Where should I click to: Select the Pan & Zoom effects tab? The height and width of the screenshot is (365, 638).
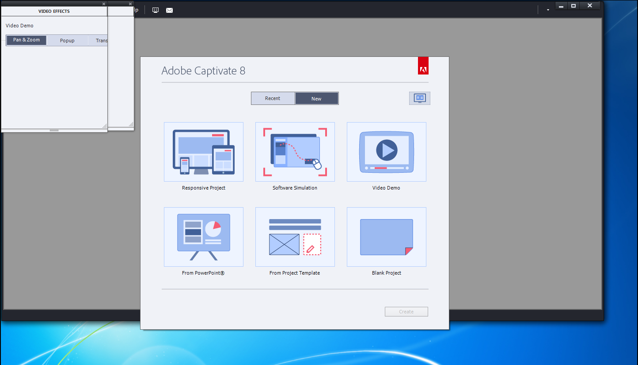point(26,40)
